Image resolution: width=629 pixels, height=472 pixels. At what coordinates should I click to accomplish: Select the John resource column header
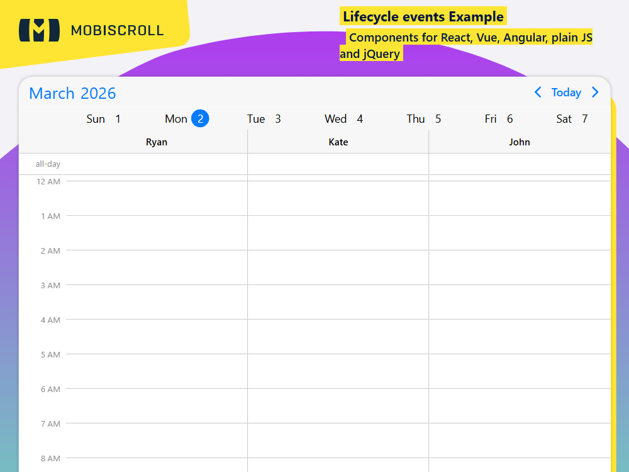click(520, 142)
